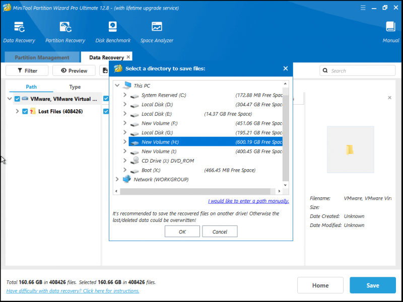This screenshot has height=302, width=403.
Task: Open the Disk Benchmark tool
Action: coord(112,27)
